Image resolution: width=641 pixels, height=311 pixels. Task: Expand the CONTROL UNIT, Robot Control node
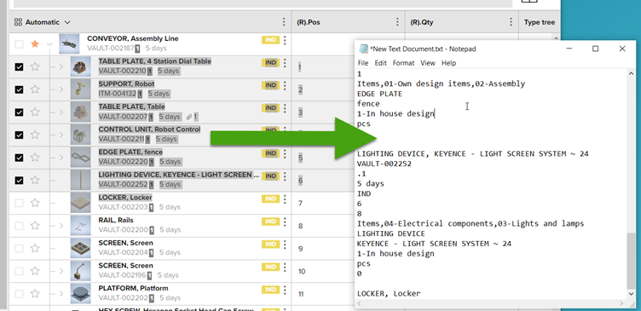[61, 135]
